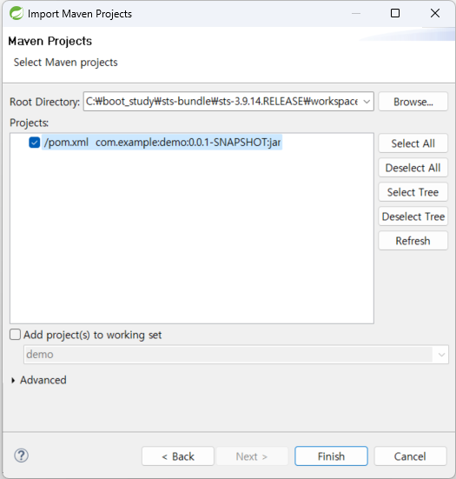This screenshot has width=456, height=479.
Task: Refresh the project list
Action: [x=413, y=241]
